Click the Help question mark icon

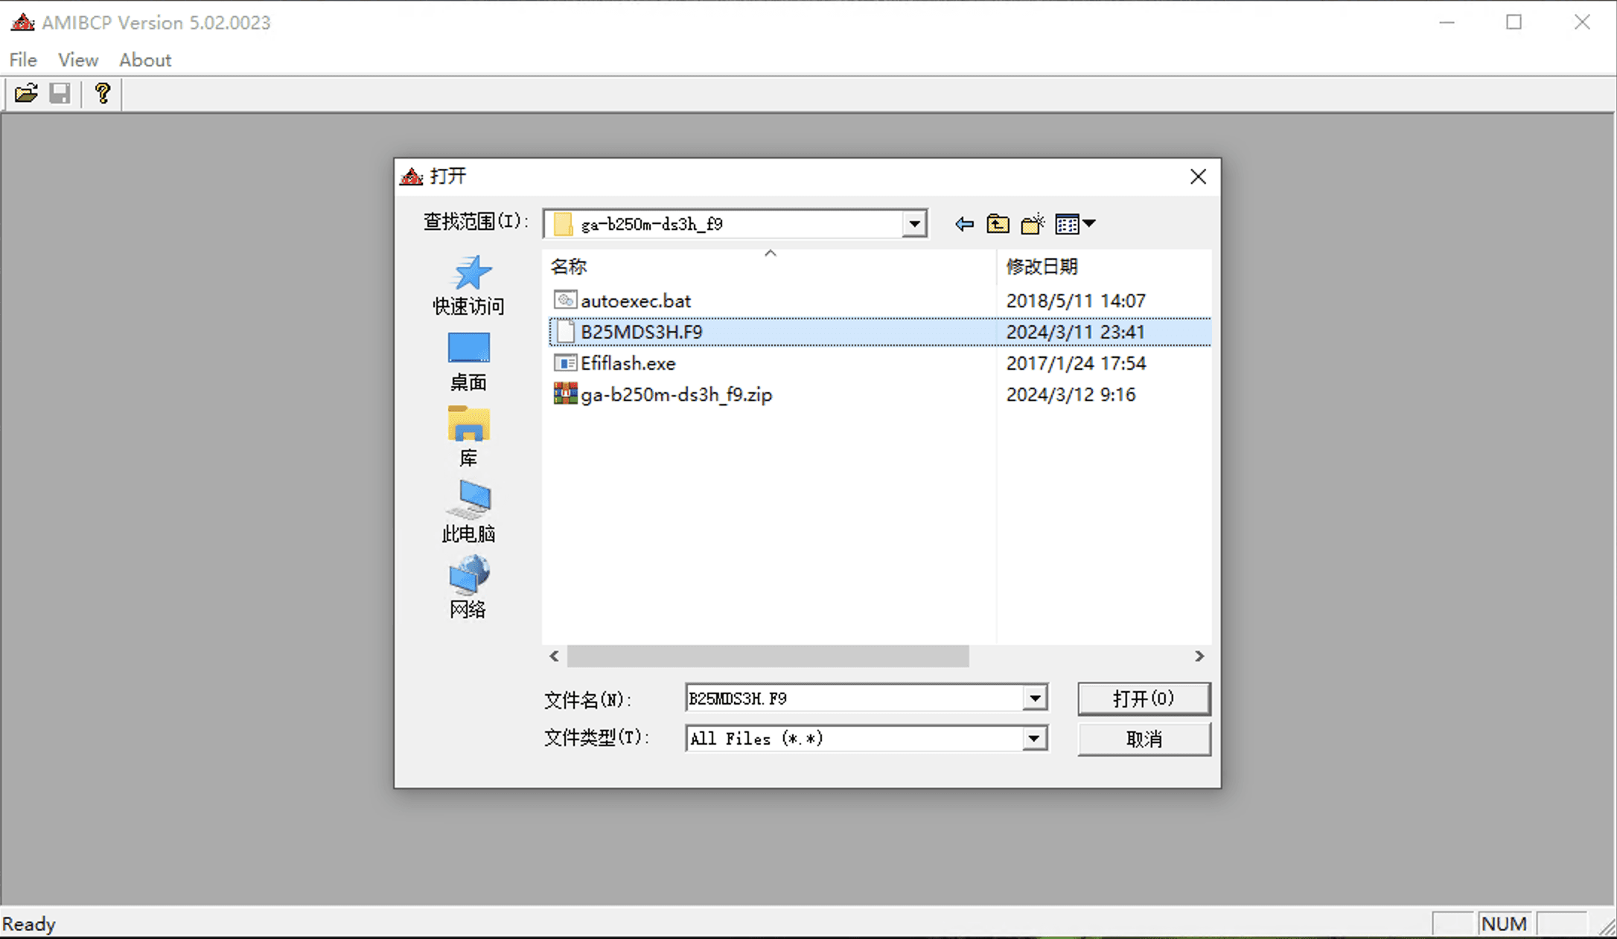103,94
